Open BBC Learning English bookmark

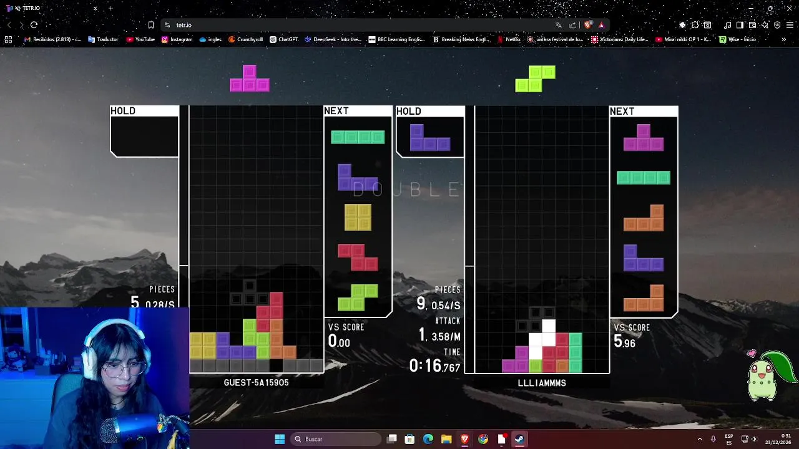point(396,39)
